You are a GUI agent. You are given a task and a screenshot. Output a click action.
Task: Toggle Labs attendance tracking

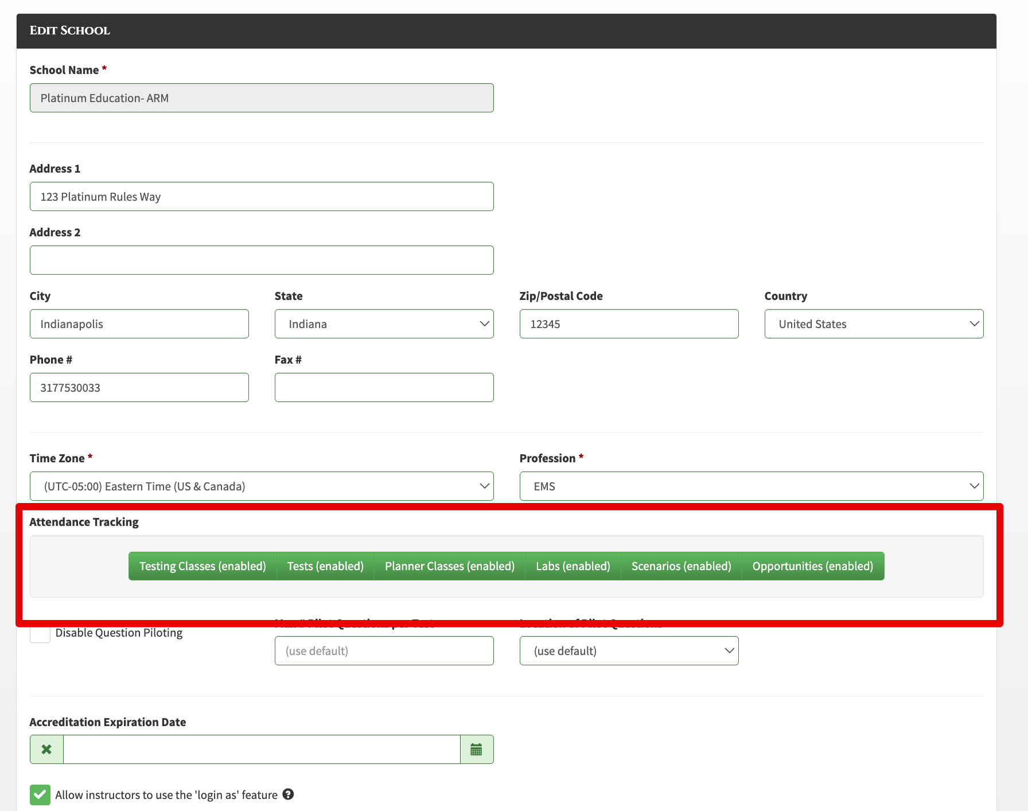tap(573, 566)
